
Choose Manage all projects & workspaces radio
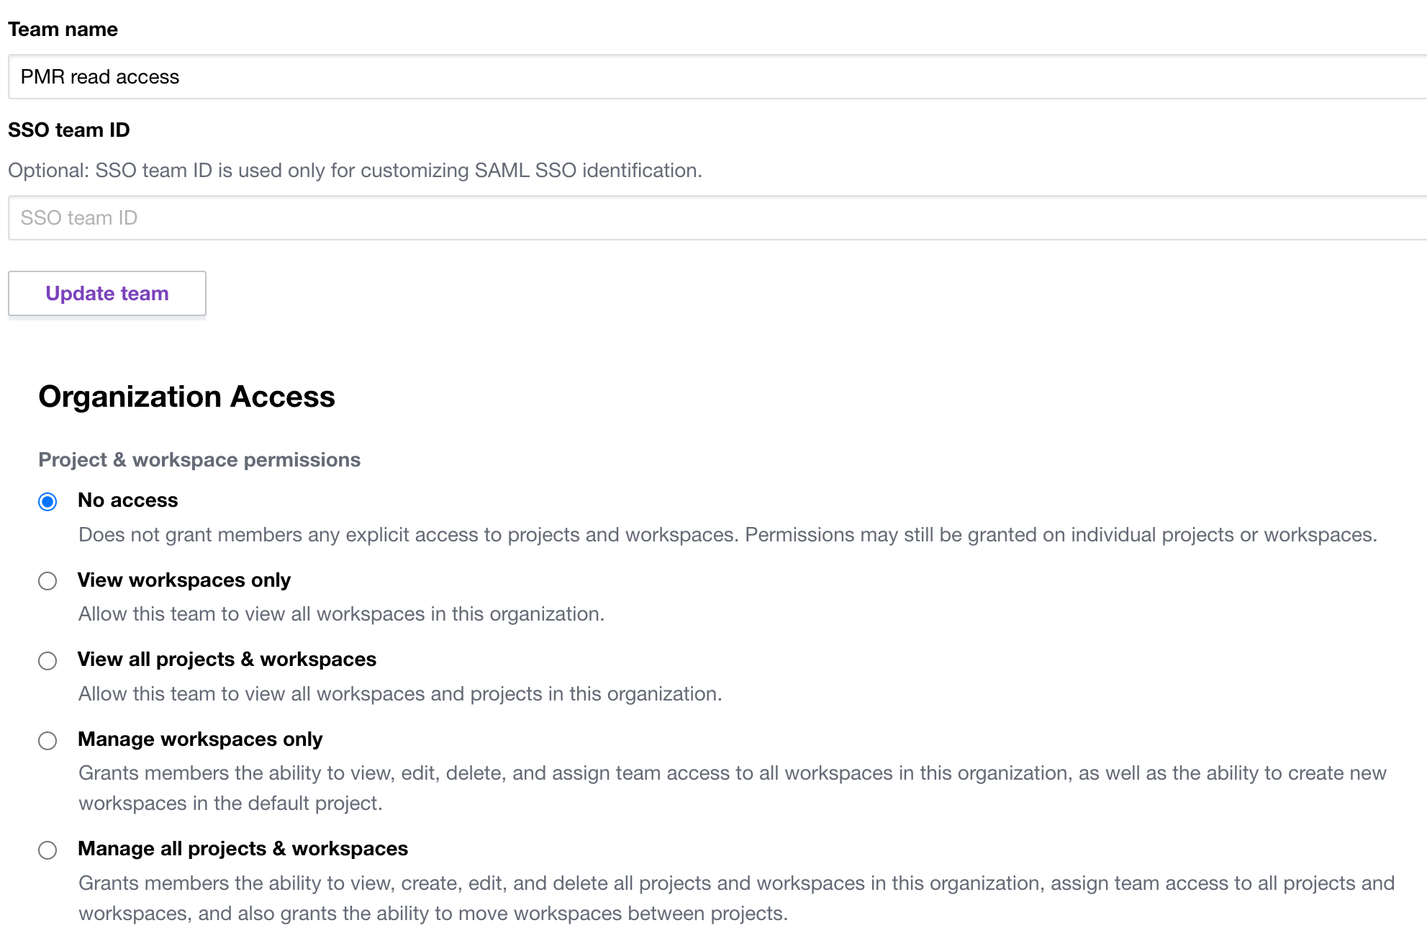click(x=47, y=850)
